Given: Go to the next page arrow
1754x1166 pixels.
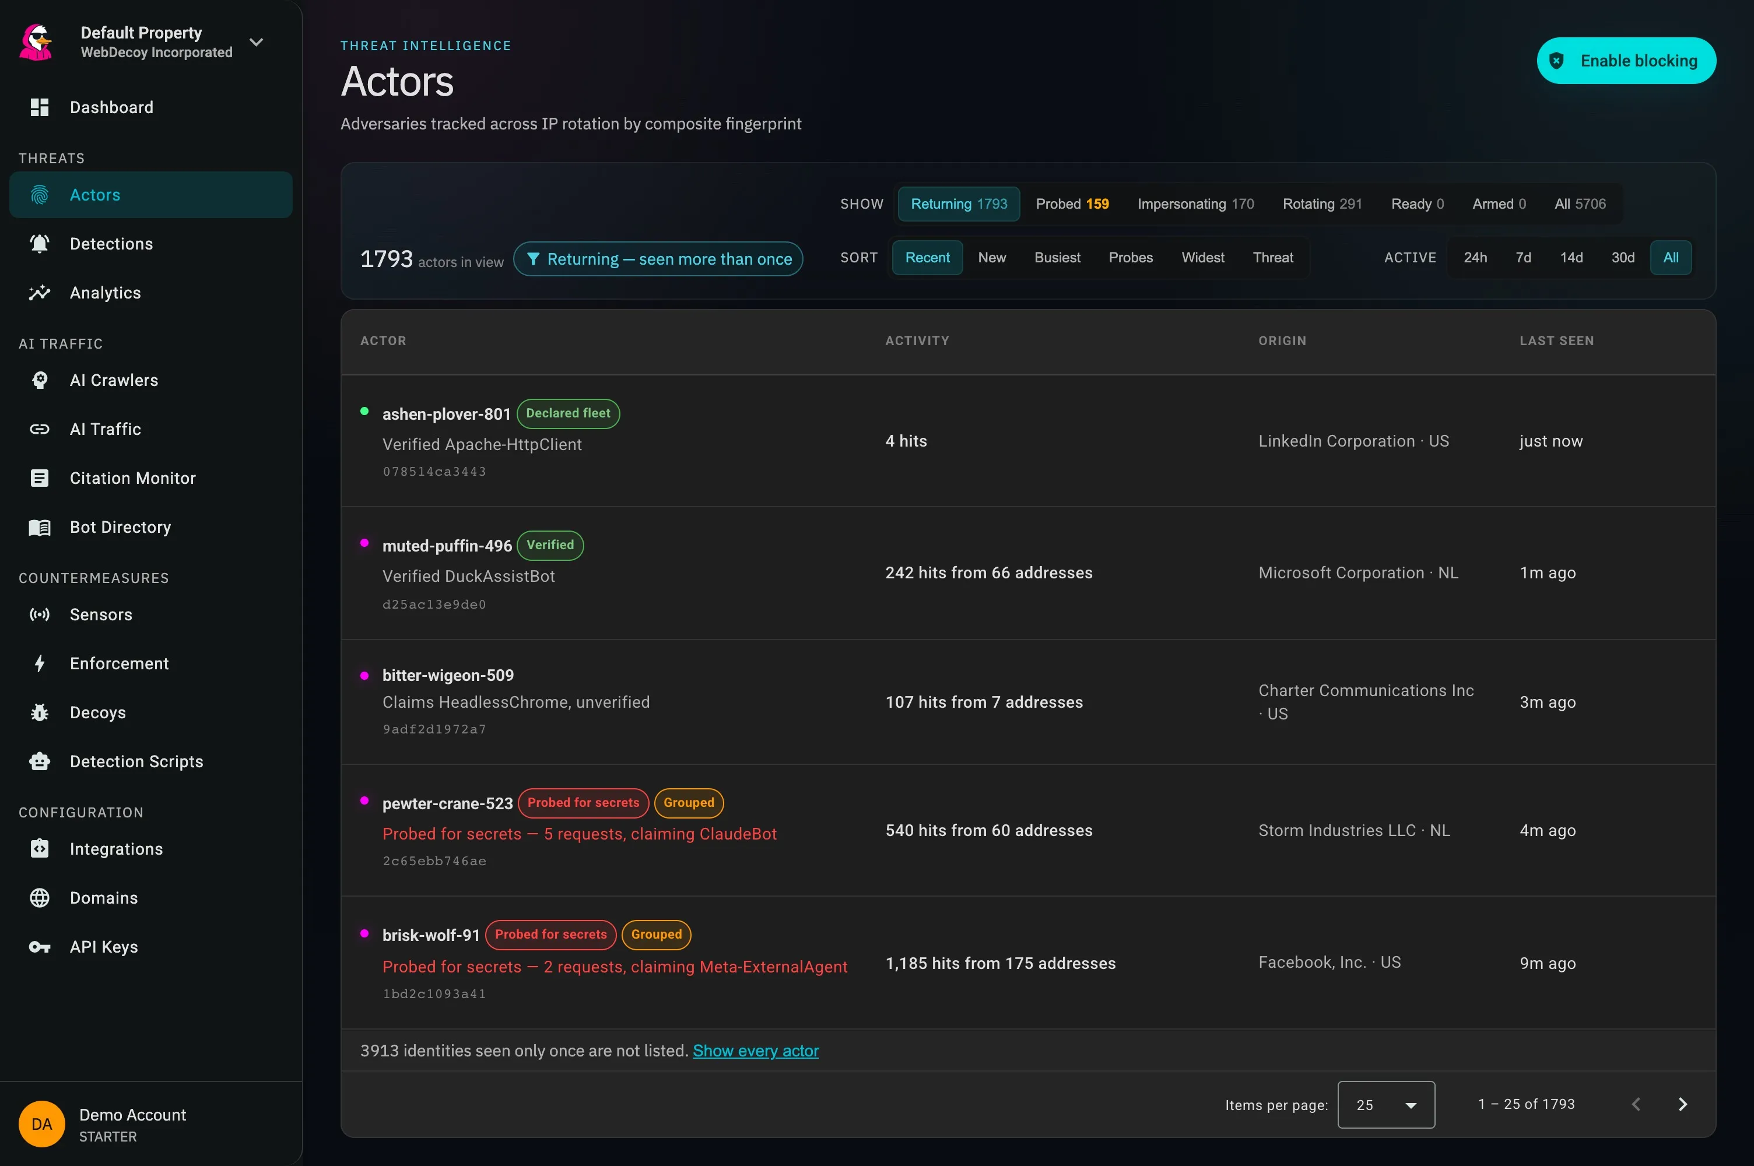Looking at the screenshot, I should 1683,1104.
